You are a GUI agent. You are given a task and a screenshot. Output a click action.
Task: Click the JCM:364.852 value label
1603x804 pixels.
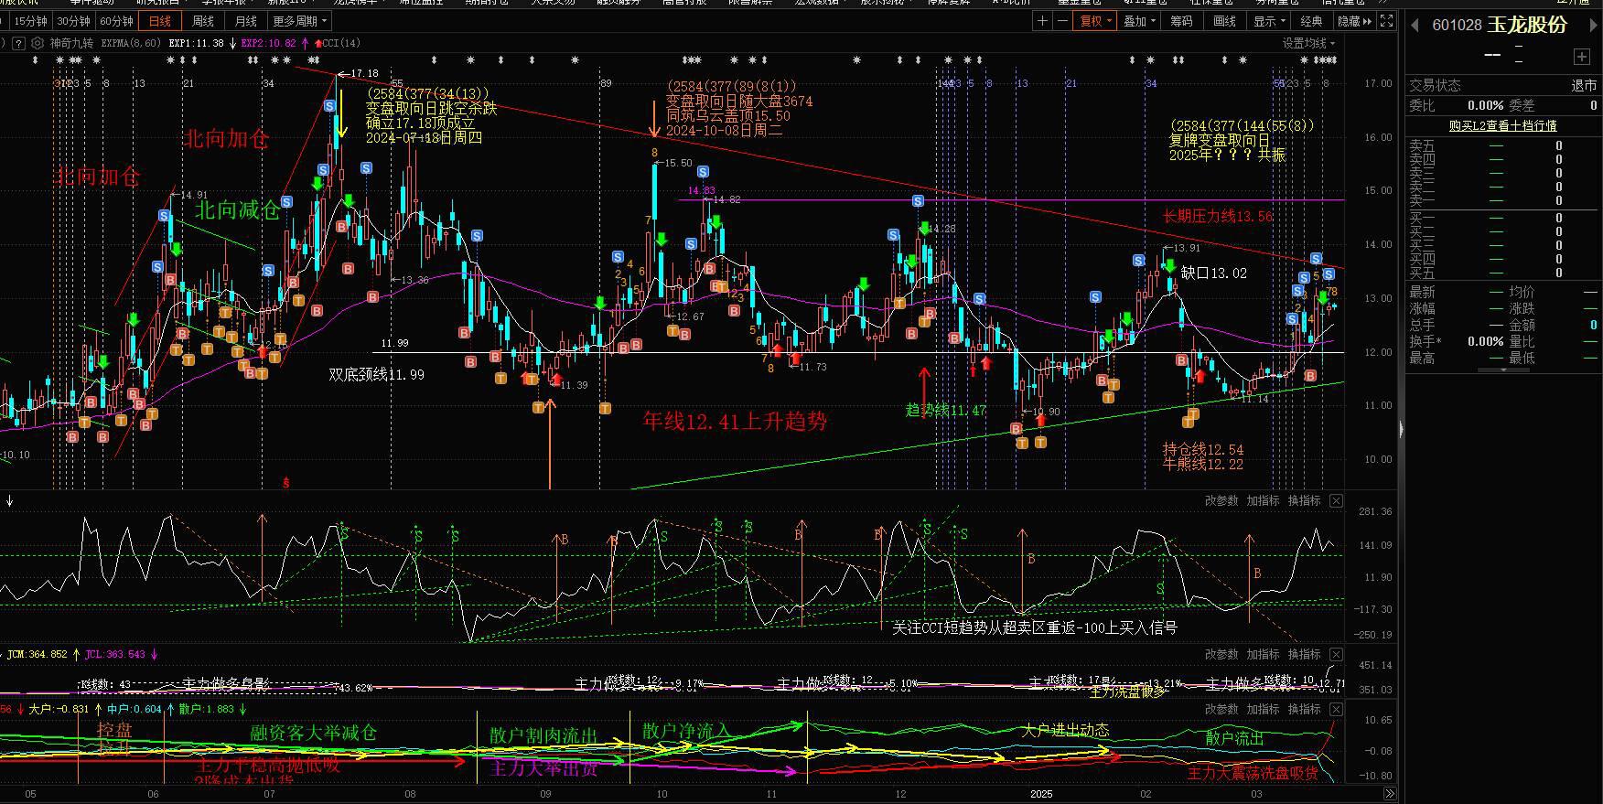pos(37,654)
